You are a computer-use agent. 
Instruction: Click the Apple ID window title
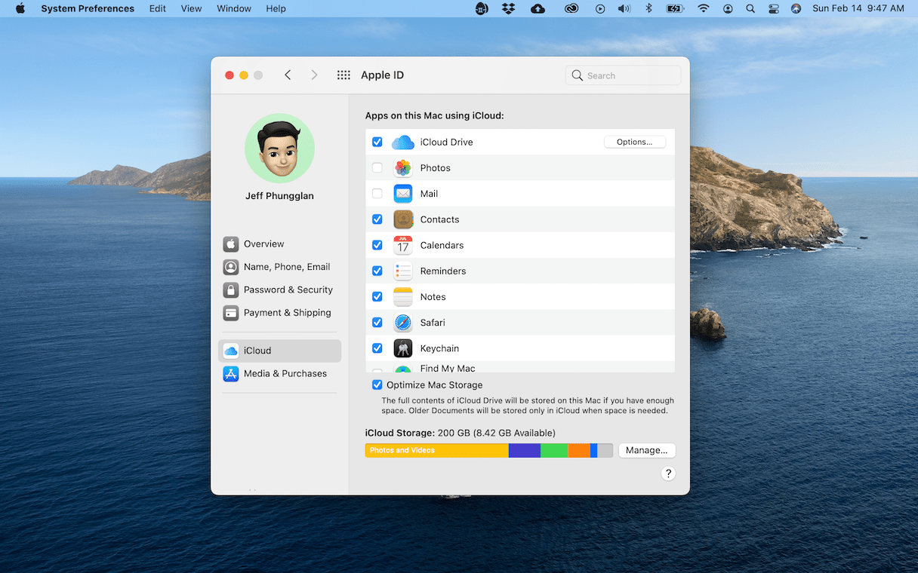[x=382, y=75]
